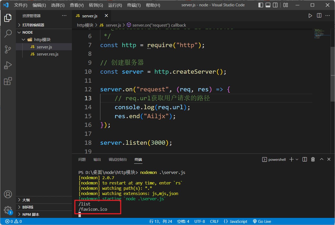The height and width of the screenshot is (225, 335).
Task: Open the Manage settings gear
Action: coord(8,210)
